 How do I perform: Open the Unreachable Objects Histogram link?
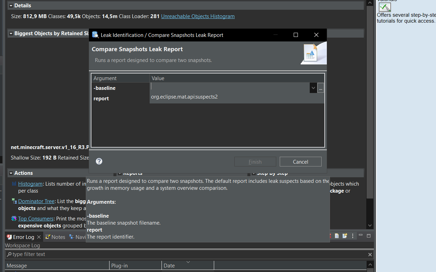[198, 16]
